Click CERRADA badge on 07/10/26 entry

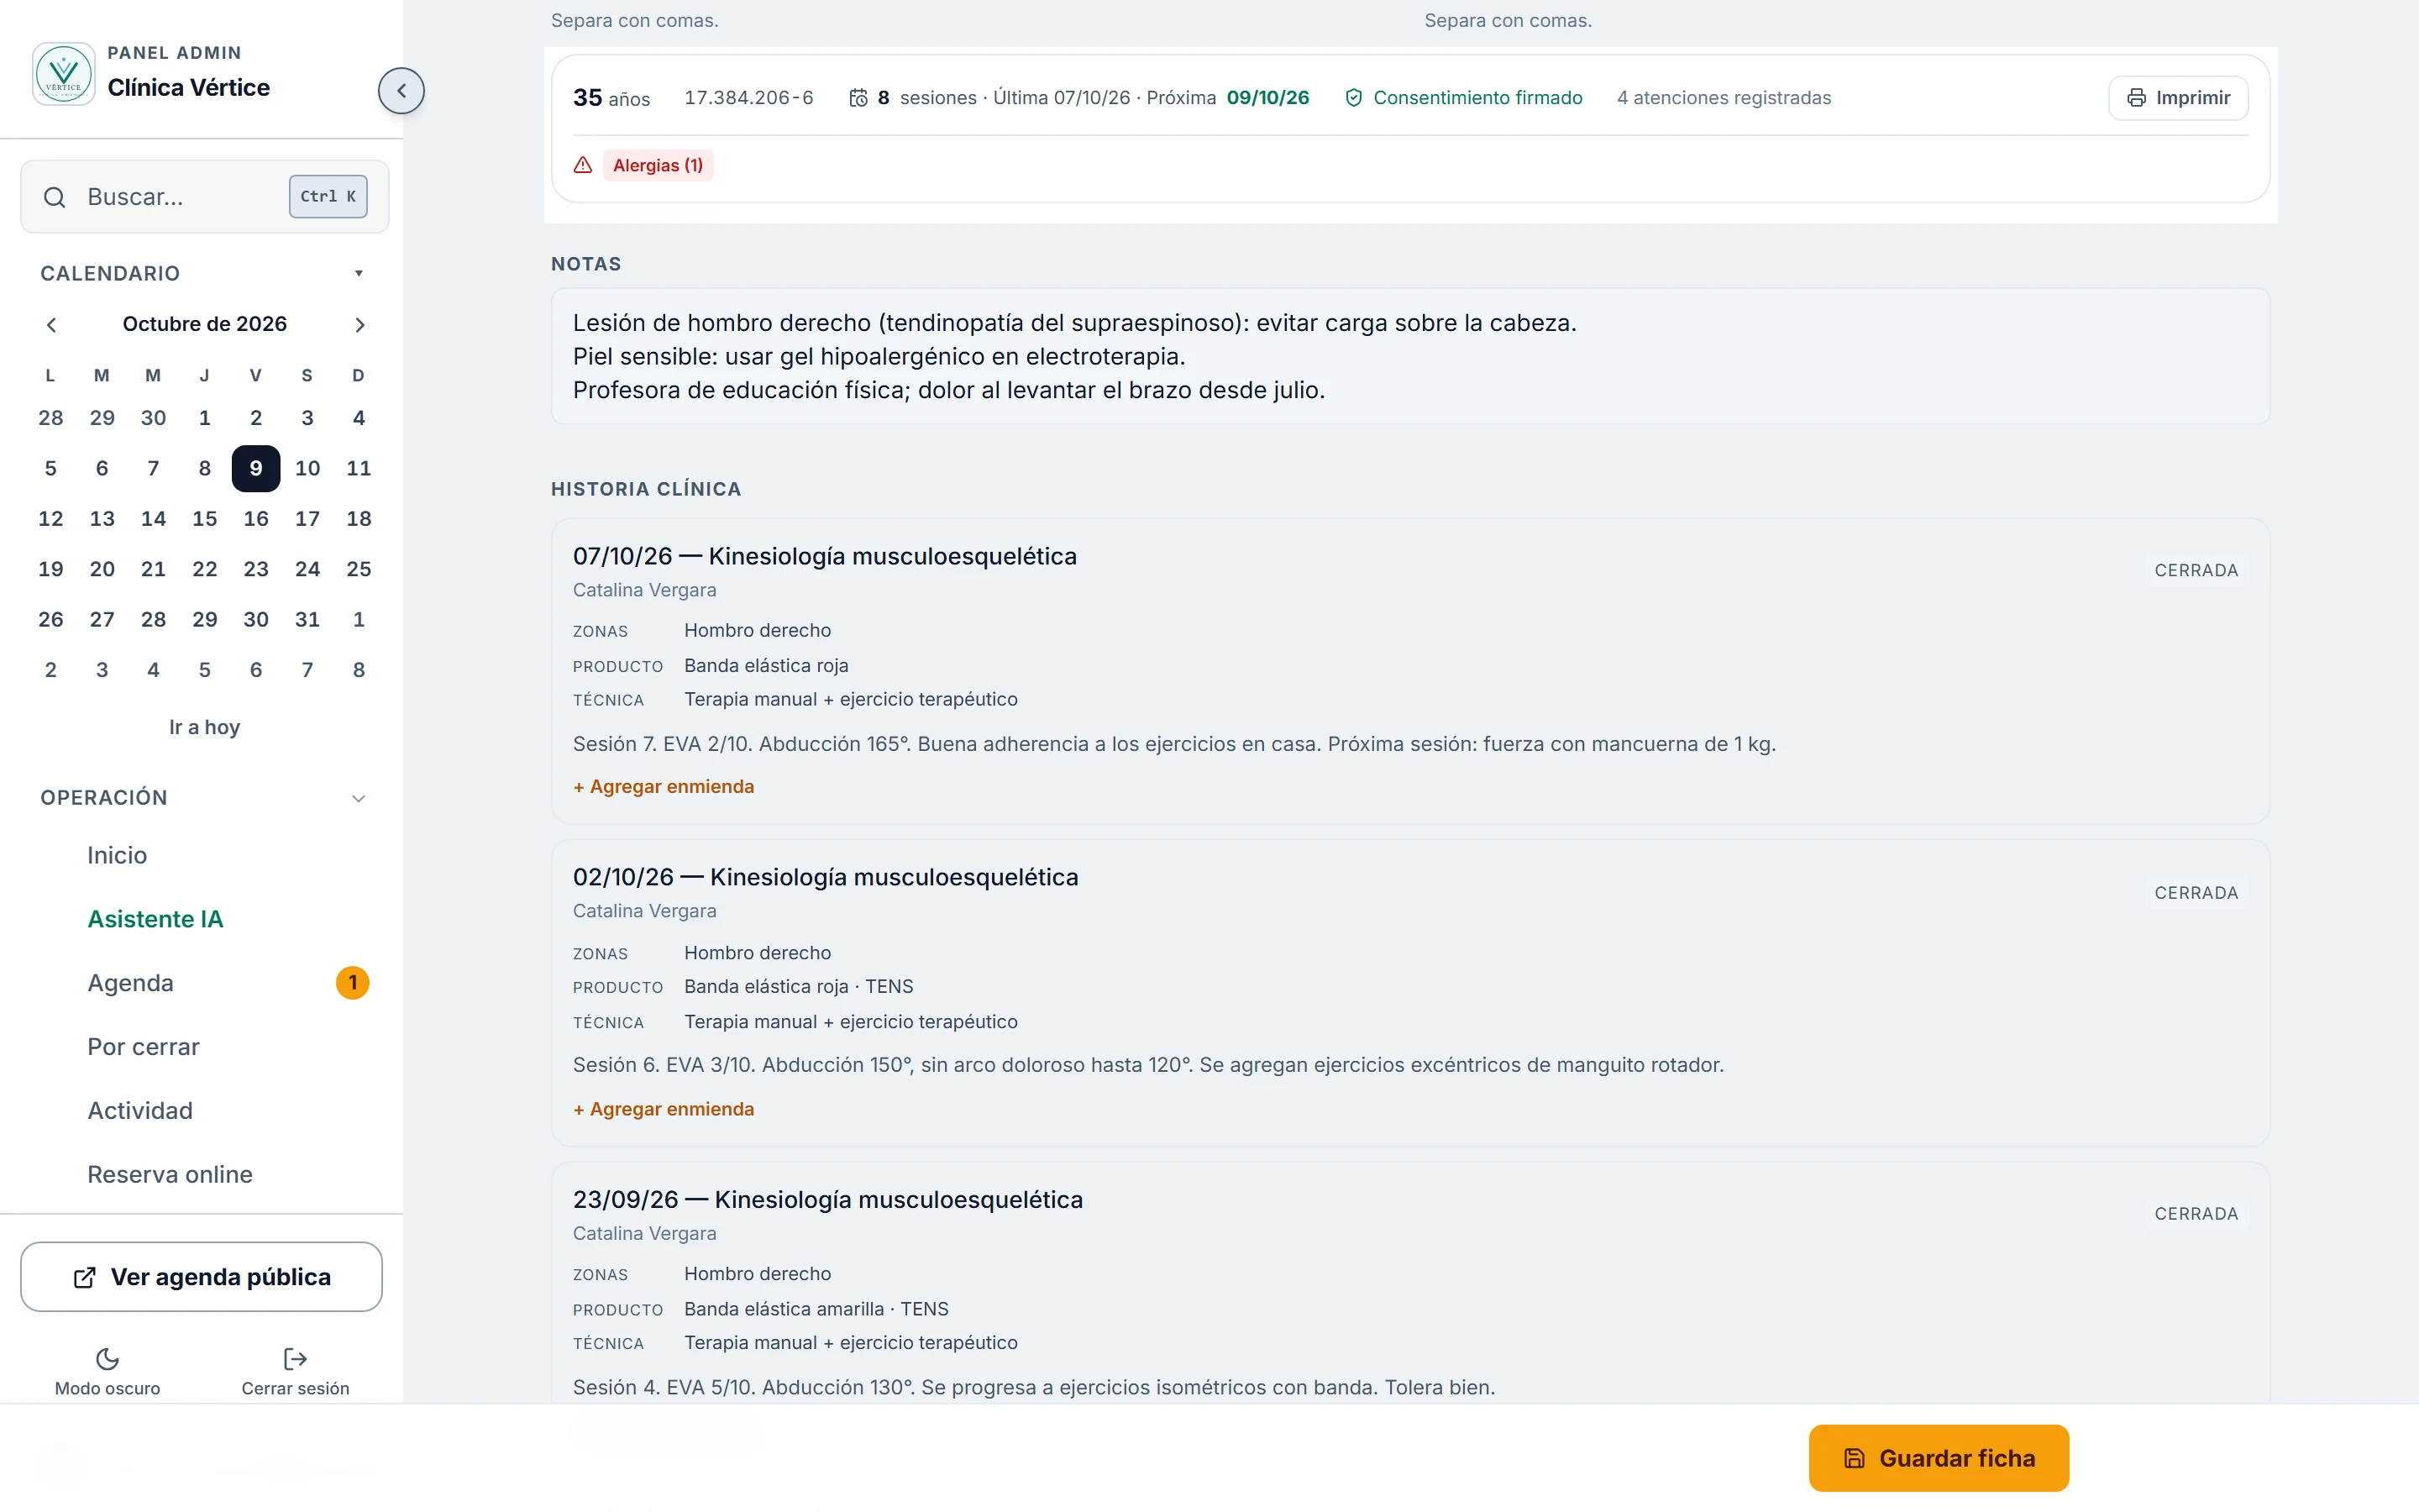pos(2196,570)
